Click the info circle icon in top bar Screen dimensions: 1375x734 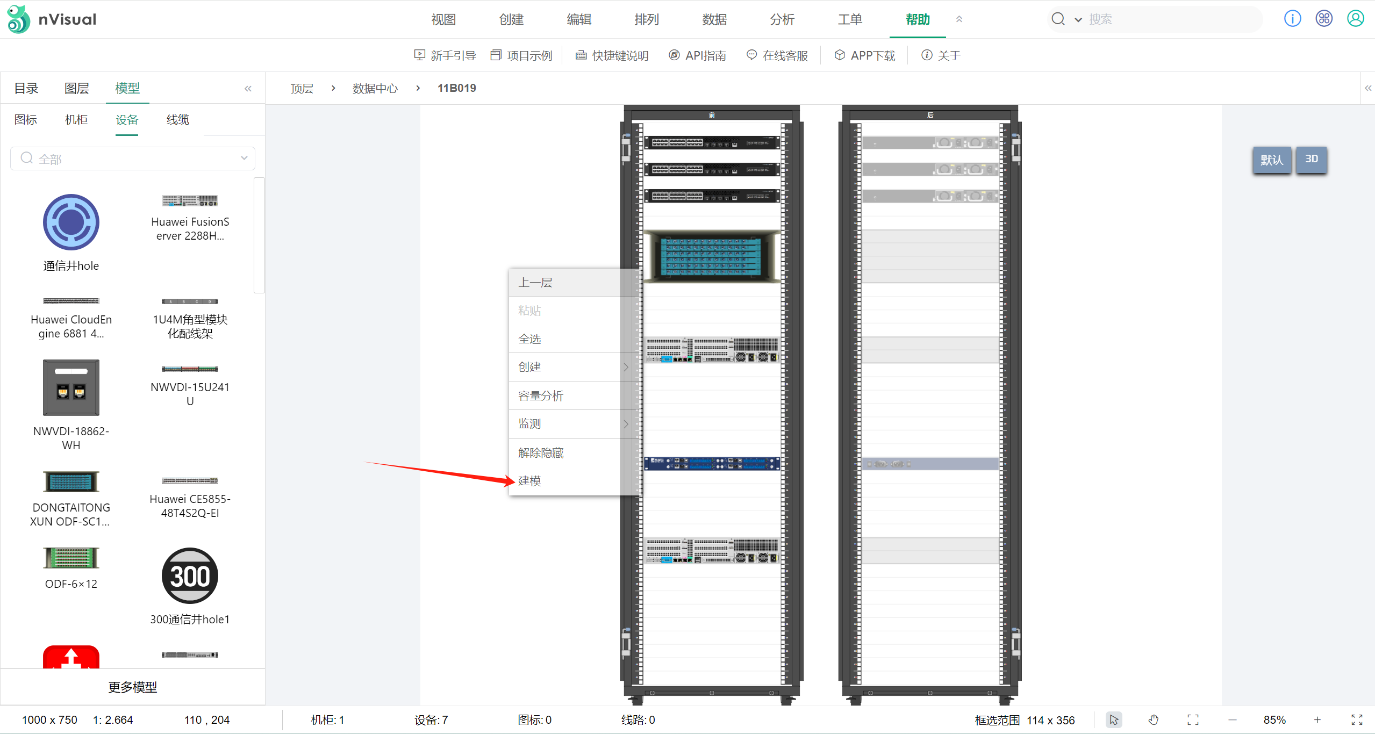tap(1292, 19)
